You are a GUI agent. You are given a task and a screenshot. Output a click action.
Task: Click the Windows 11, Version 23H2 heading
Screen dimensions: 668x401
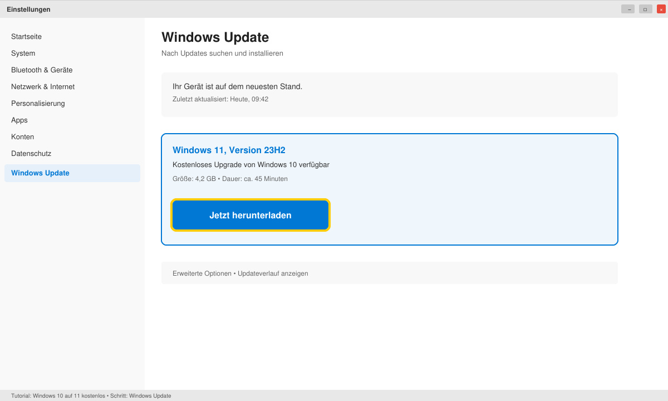point(229,150)
